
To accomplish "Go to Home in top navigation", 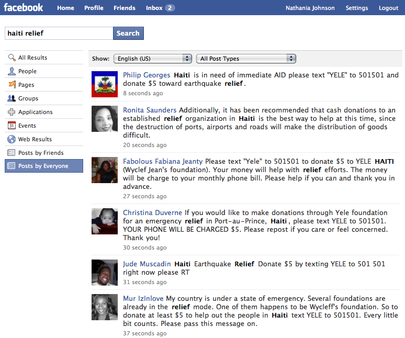I will [x=65, y=8].
